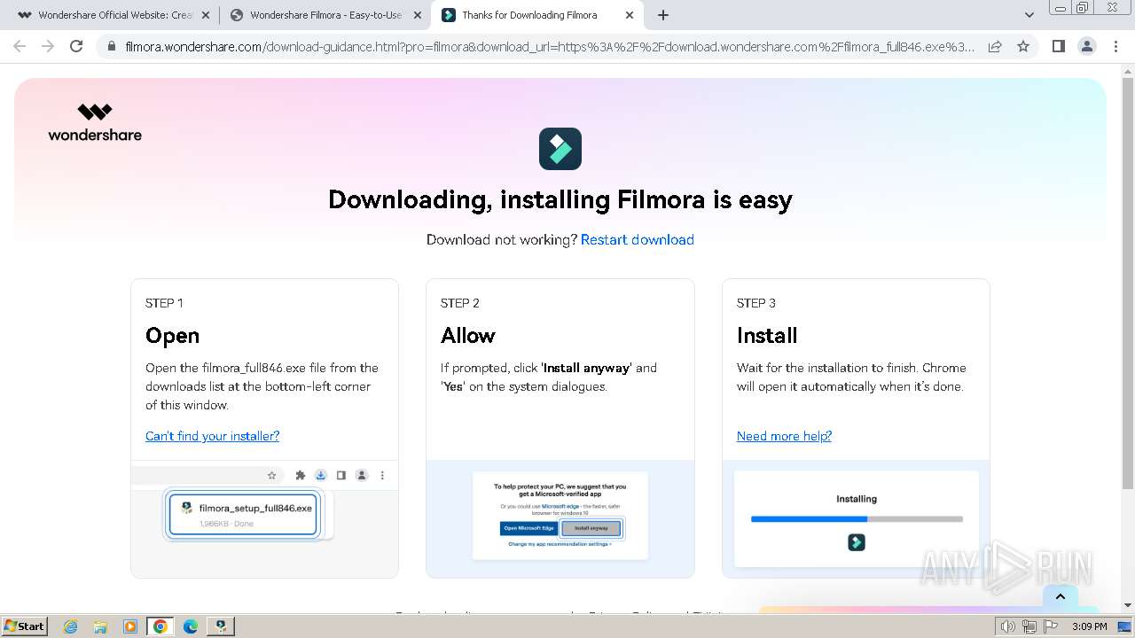The height and width of the screenshot is (638, 1135).
Task: Bookmark this tab with the star icon
Action: (1023, 46)
